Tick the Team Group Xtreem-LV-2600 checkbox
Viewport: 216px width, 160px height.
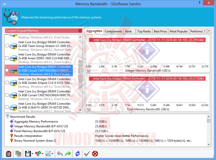(7, 46)
